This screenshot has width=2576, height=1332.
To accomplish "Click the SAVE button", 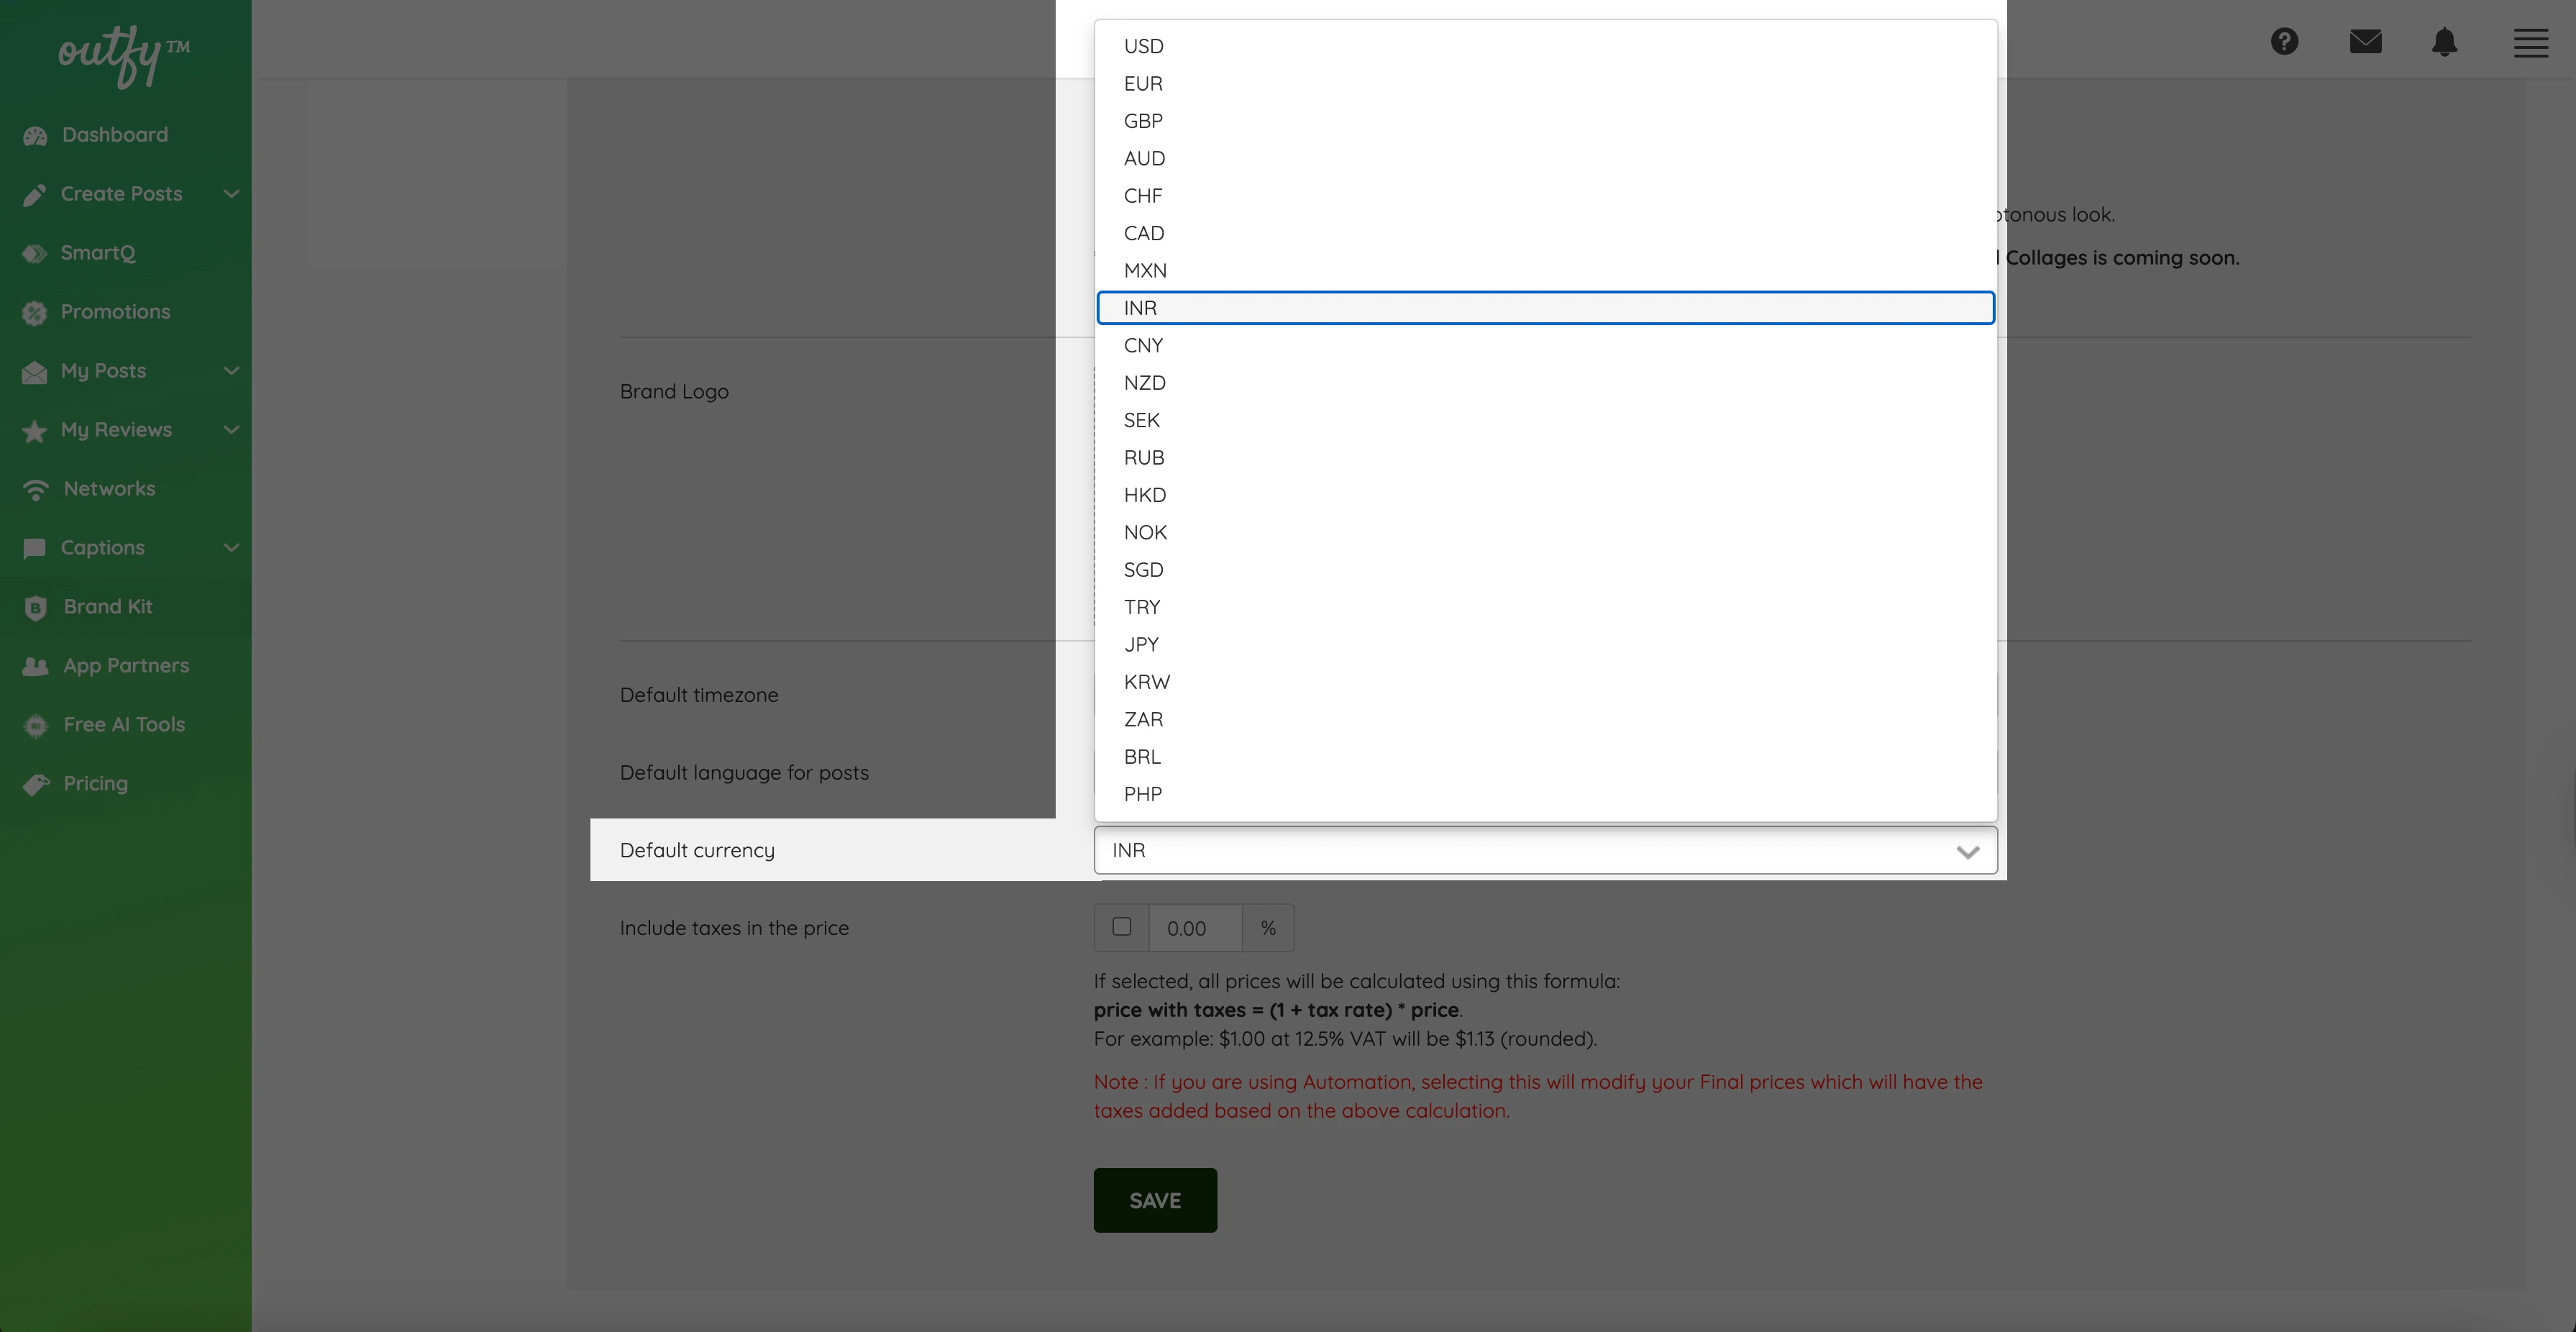I will tap(1155, 1200).
